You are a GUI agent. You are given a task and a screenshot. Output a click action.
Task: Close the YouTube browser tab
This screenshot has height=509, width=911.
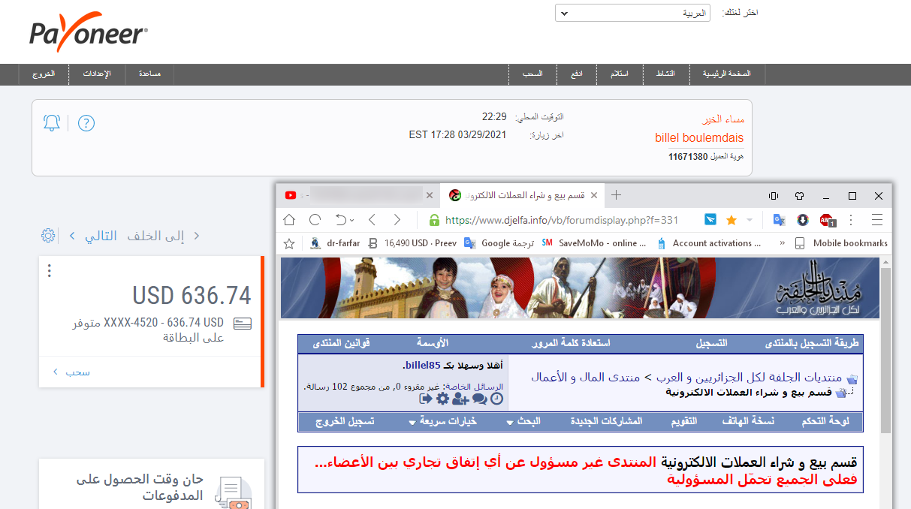click(430, 195)
